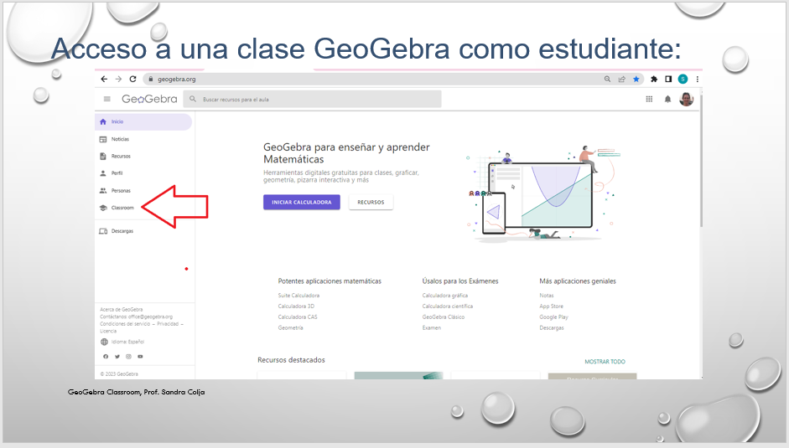Open Recursos in the sidebar
Image resolution: width=789 pixels, height=448 pixels.
click(x=144, y=157)
